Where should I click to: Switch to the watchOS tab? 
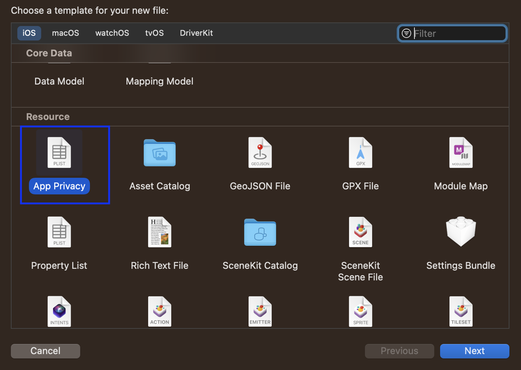112,33
